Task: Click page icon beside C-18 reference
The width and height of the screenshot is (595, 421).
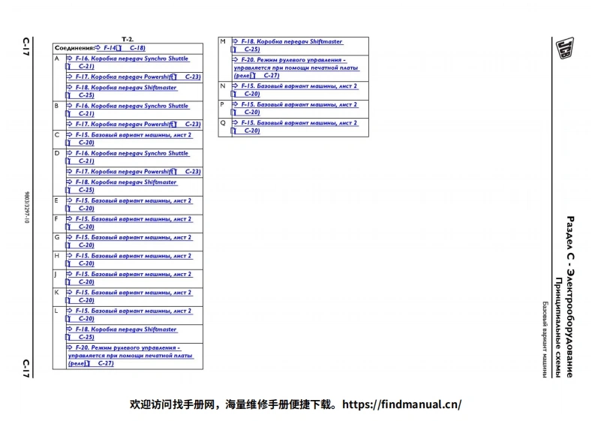Action: [x=118, y=48]
